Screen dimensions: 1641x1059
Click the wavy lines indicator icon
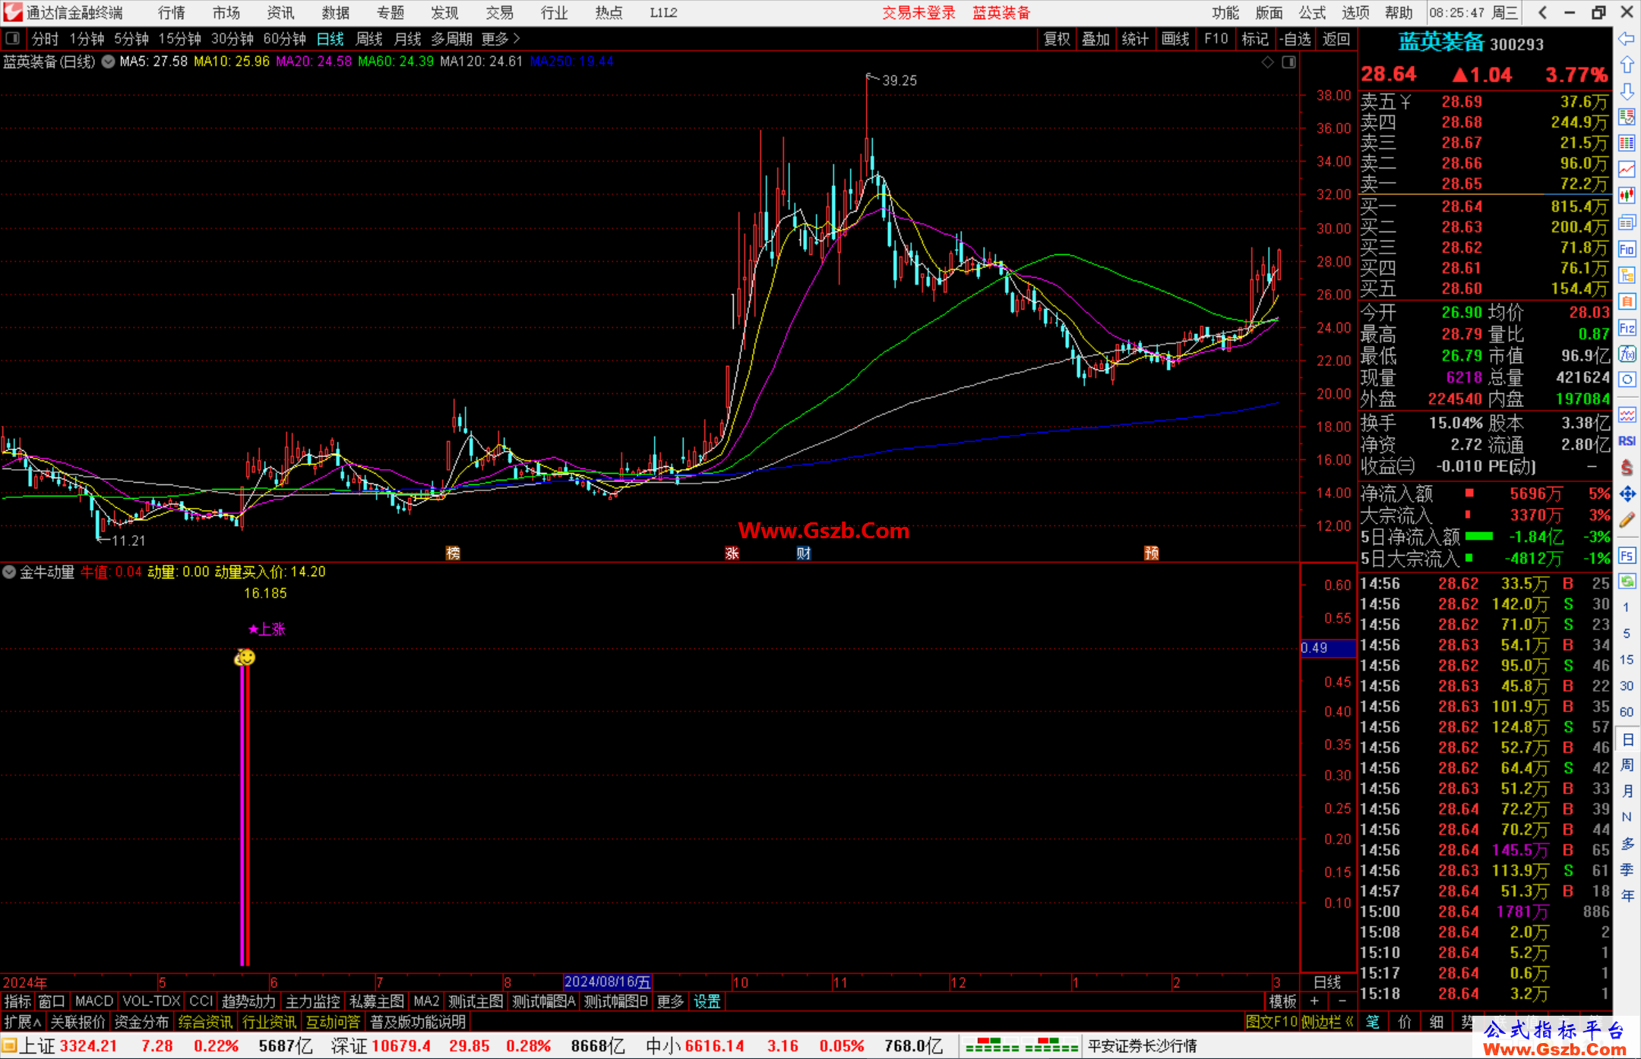1627,414
